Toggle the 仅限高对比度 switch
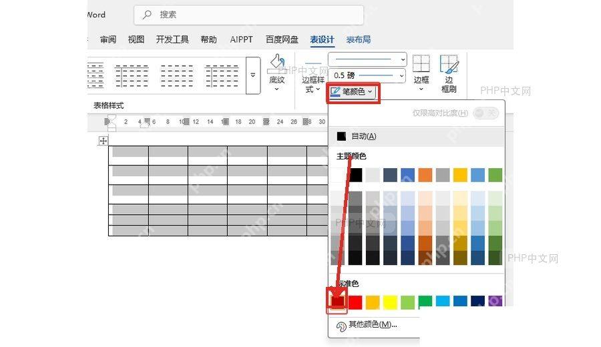Screen dimensions: 601x347 point(485,113)
